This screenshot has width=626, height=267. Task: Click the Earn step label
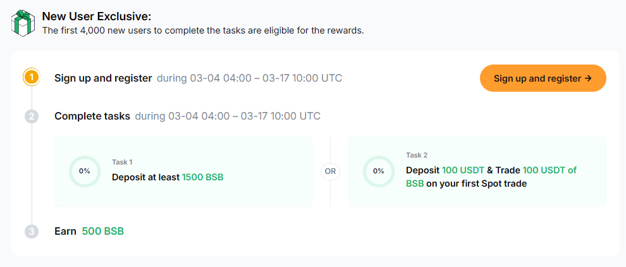pos(65,231)
